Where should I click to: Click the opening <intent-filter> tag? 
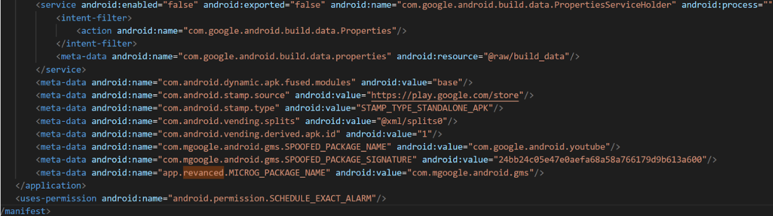pyautogui.click(x=93, y=18)
